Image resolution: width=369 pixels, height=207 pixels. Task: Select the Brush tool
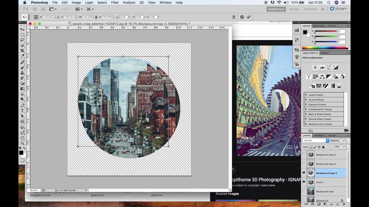coord(22,67)
